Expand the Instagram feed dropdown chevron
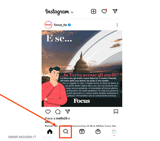 [72, 12]
